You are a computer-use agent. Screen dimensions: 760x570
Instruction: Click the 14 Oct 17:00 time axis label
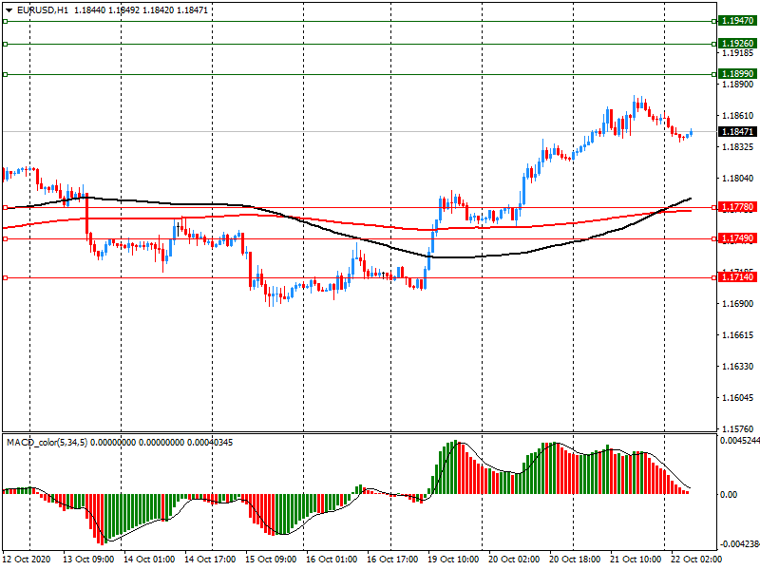tap(210, 560)
